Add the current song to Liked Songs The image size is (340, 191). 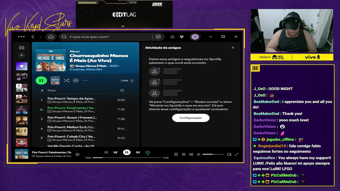click(77, 154)
